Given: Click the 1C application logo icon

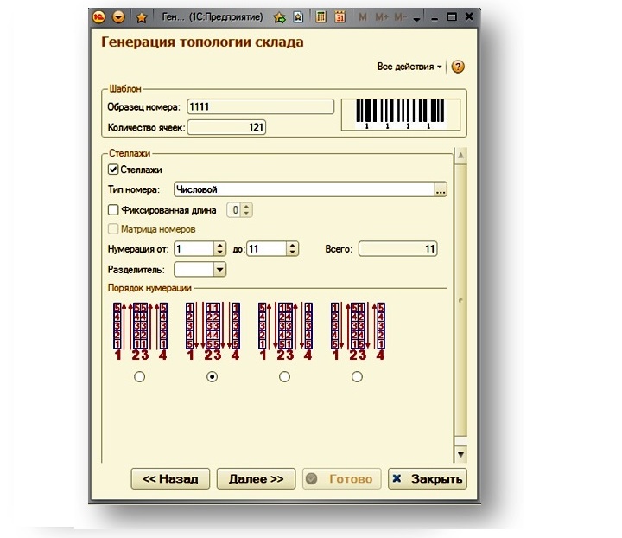Looking at the screenshot, I should click(x=98, y=17).
